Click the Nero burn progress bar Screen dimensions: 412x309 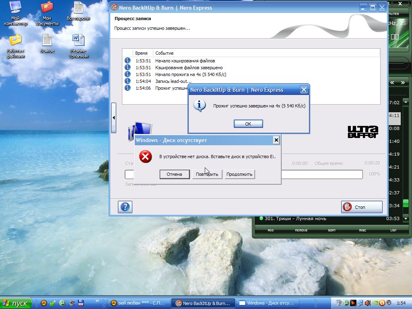pos(244,174)
